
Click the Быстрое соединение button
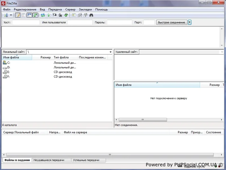pyautogui.click(x=171, y=22)
